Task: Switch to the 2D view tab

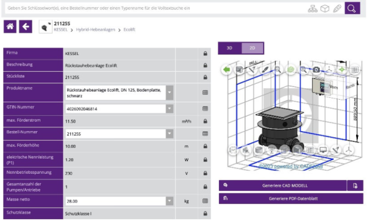Action: tap(252, 48)
